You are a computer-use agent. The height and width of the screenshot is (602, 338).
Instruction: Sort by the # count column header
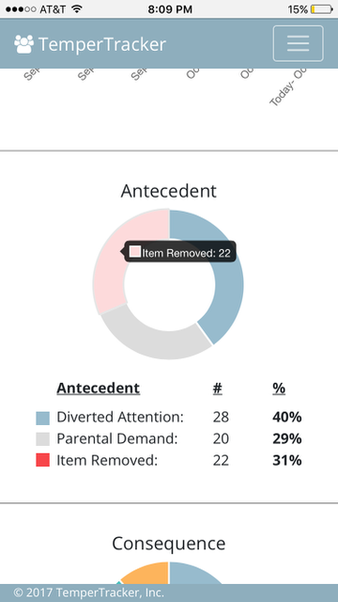tap(218, 388)
